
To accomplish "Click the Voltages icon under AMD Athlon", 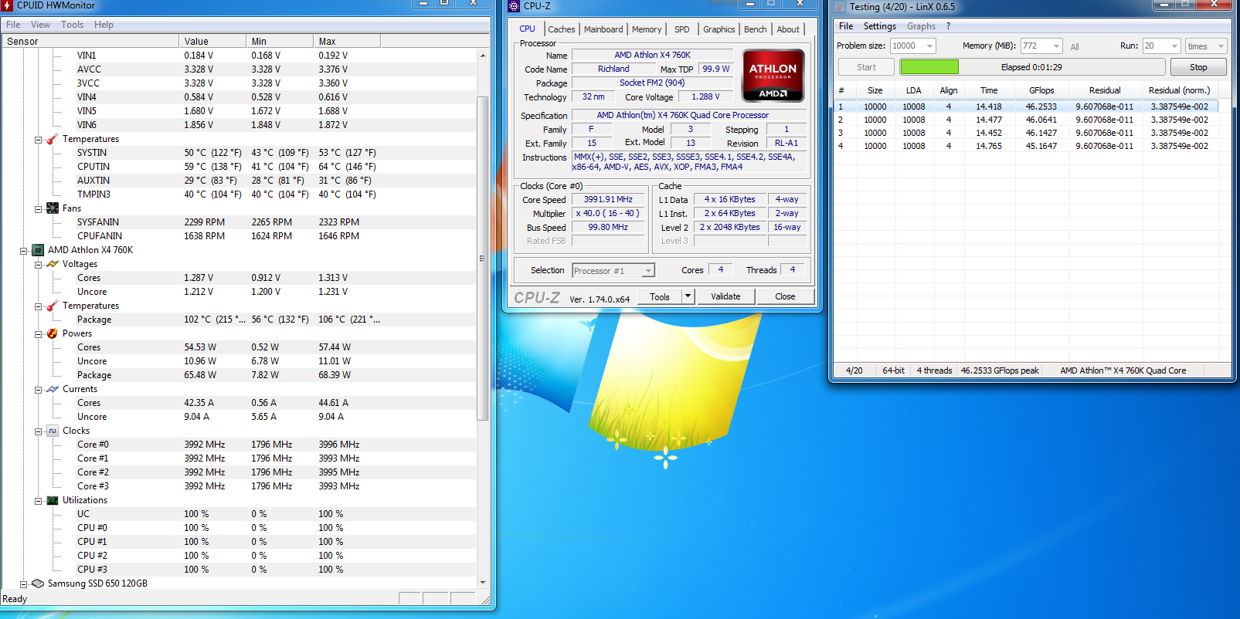I will click(53, 264).
